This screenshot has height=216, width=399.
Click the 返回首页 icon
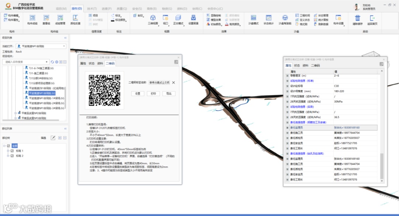click(372, 20)
